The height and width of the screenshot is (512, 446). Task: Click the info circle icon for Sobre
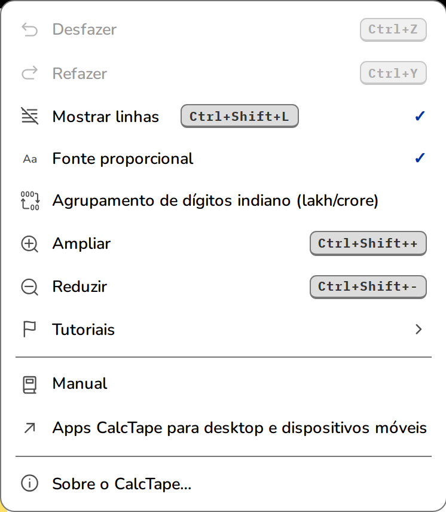pos(30,483)
